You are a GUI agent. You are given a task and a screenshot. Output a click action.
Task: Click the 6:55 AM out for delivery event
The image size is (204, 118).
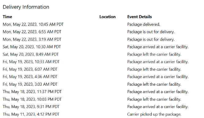151,32
